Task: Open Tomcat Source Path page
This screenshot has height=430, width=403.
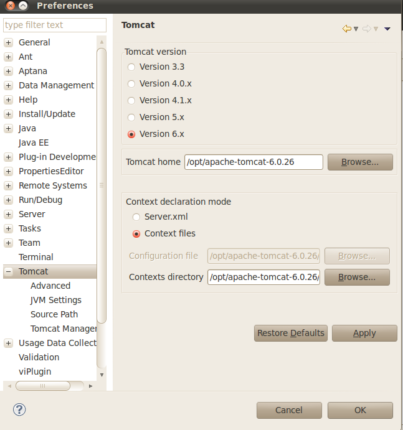Action: click(54, 314)
